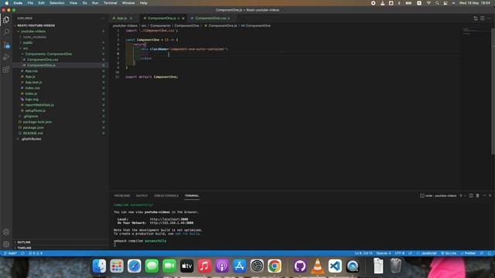The image size is (495, 278).
Task: Open the Accounts icon in the activity bar
Action: (6, 232)
